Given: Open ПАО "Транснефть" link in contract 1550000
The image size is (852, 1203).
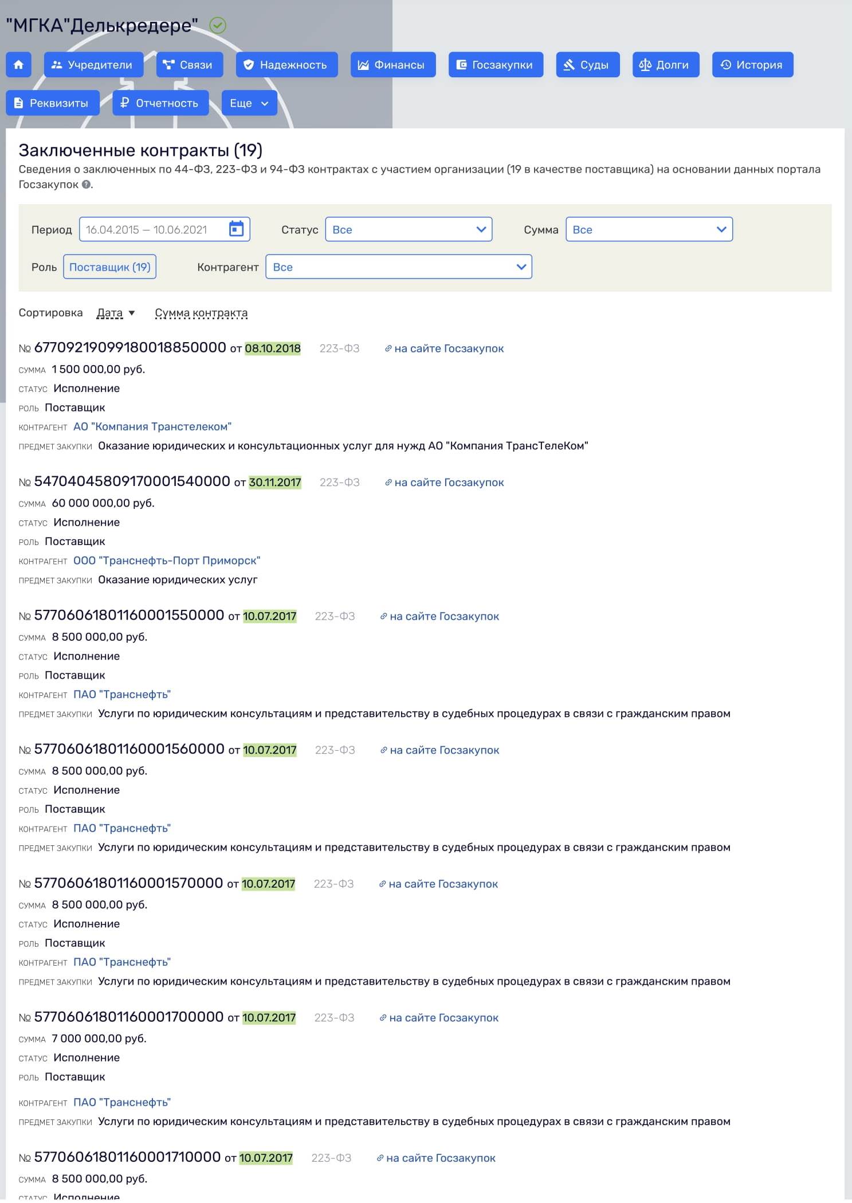Looking at the screenshot, I should tap(122, 695).
